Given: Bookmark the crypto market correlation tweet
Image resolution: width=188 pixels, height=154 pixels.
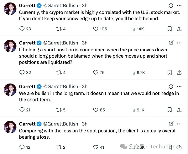Looking at the screenshot, I should click(x=170, y=29).
